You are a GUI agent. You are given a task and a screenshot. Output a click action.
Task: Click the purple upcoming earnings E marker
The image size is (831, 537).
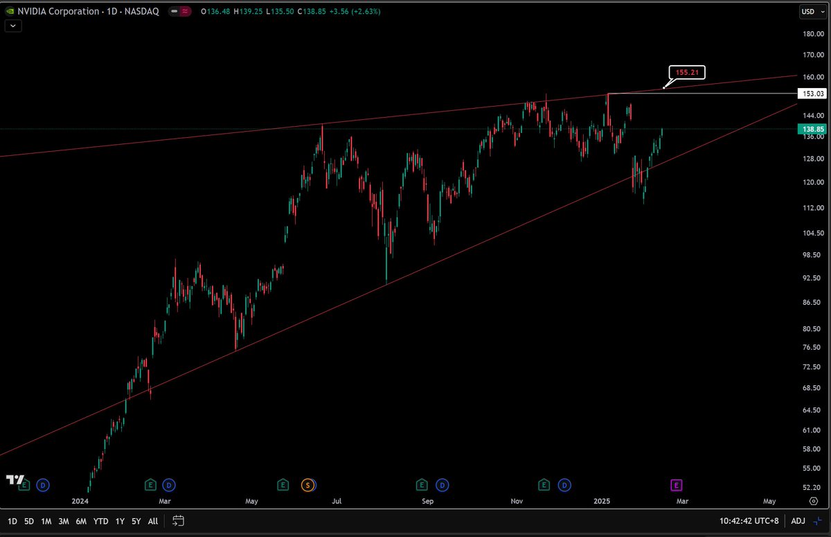click(677, 484)
